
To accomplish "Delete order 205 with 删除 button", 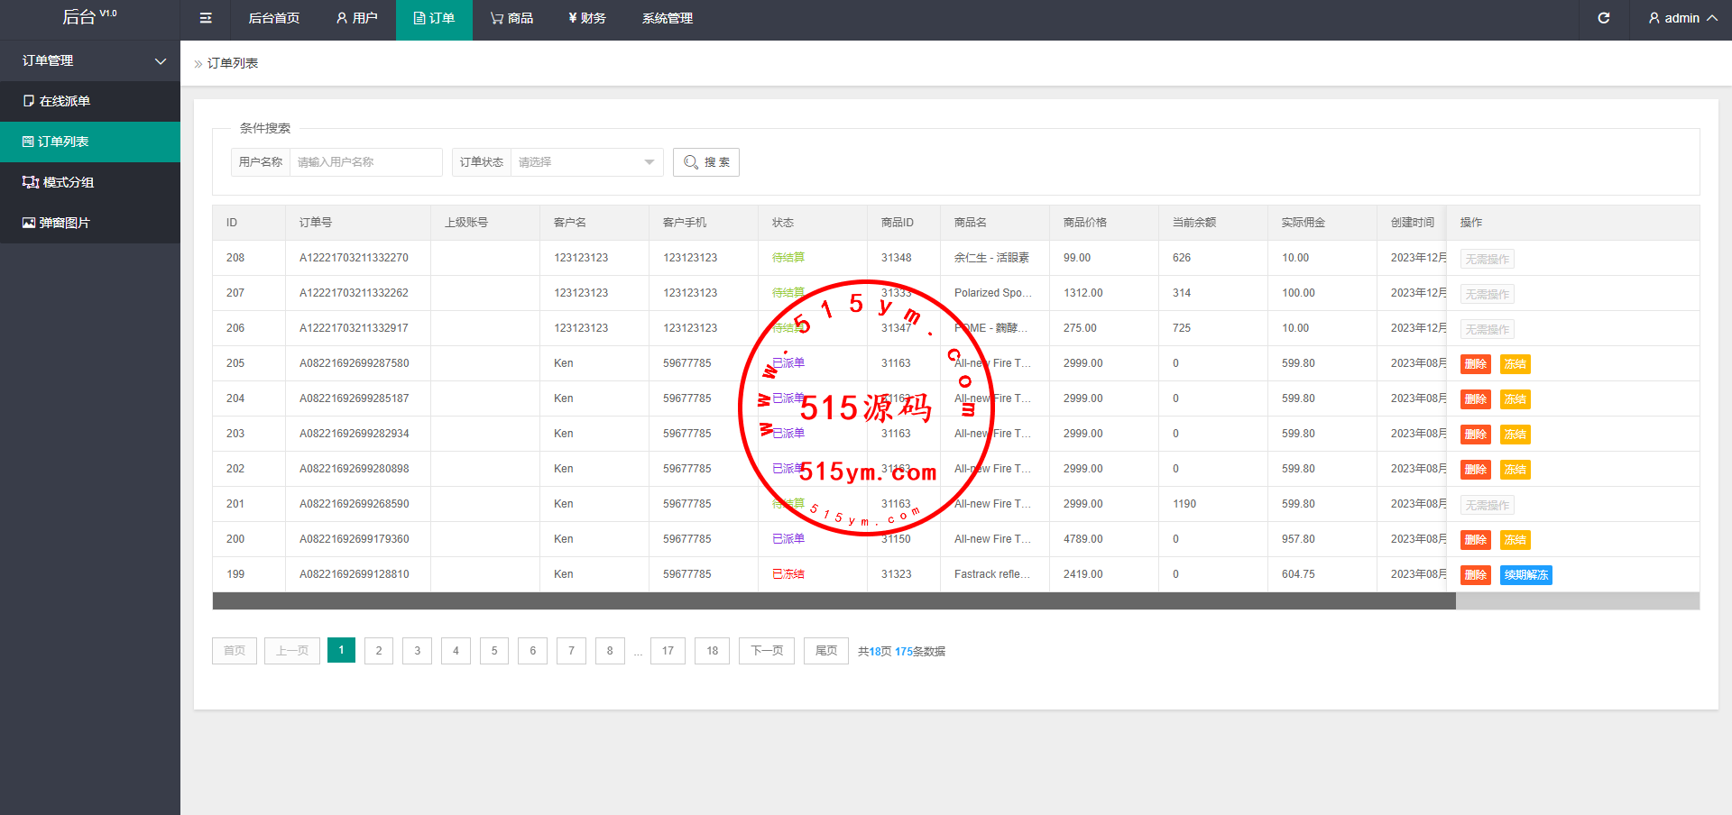I will pyautogui.click(x=1475, y=364).
